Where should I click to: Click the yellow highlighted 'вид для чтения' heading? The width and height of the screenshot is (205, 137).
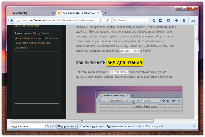[x=124, y=62]
